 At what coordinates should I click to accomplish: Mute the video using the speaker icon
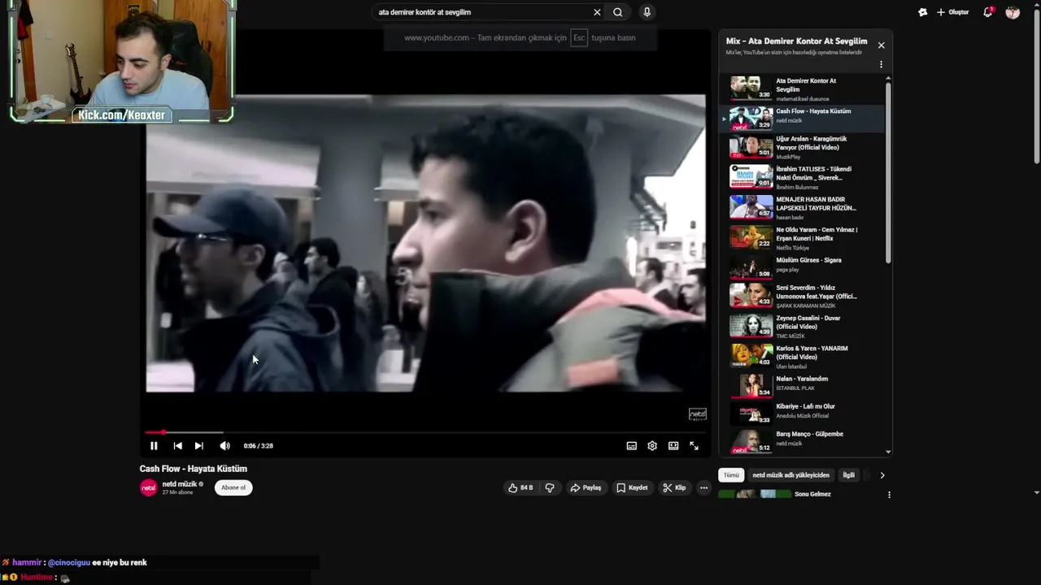[x=224, y=445]
